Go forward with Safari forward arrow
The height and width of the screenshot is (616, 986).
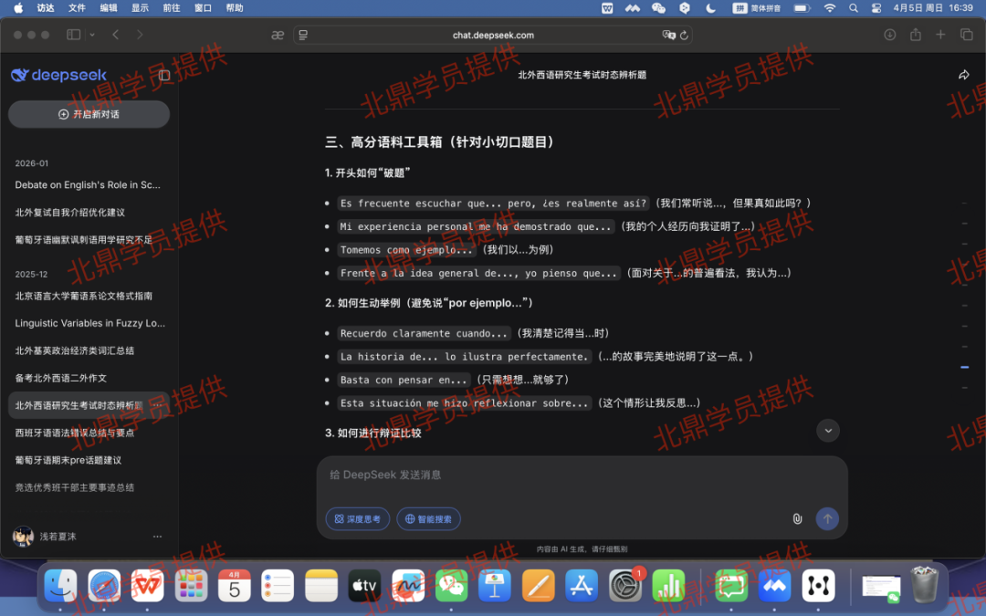tap(140, 35)
